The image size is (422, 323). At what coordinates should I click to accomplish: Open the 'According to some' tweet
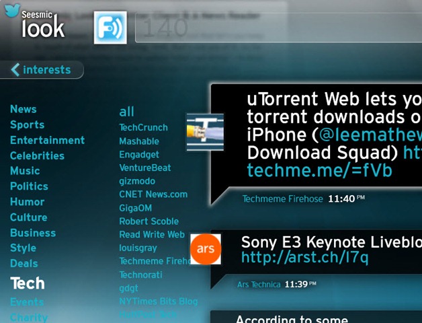(x=292, y=319)
